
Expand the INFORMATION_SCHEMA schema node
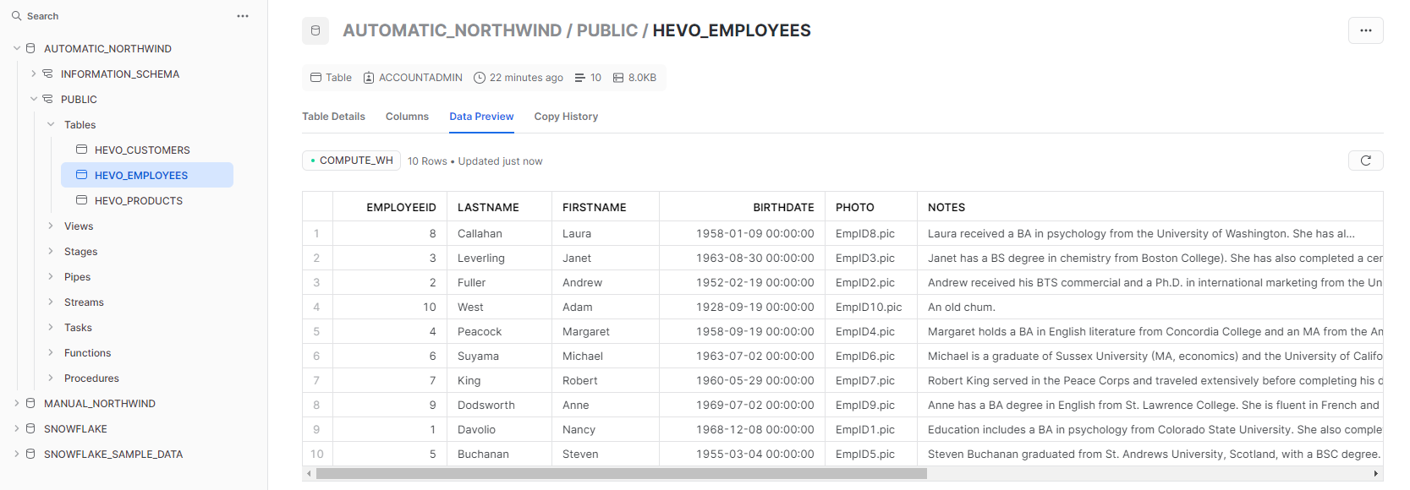pyautogui.click(x=34, y=73)
